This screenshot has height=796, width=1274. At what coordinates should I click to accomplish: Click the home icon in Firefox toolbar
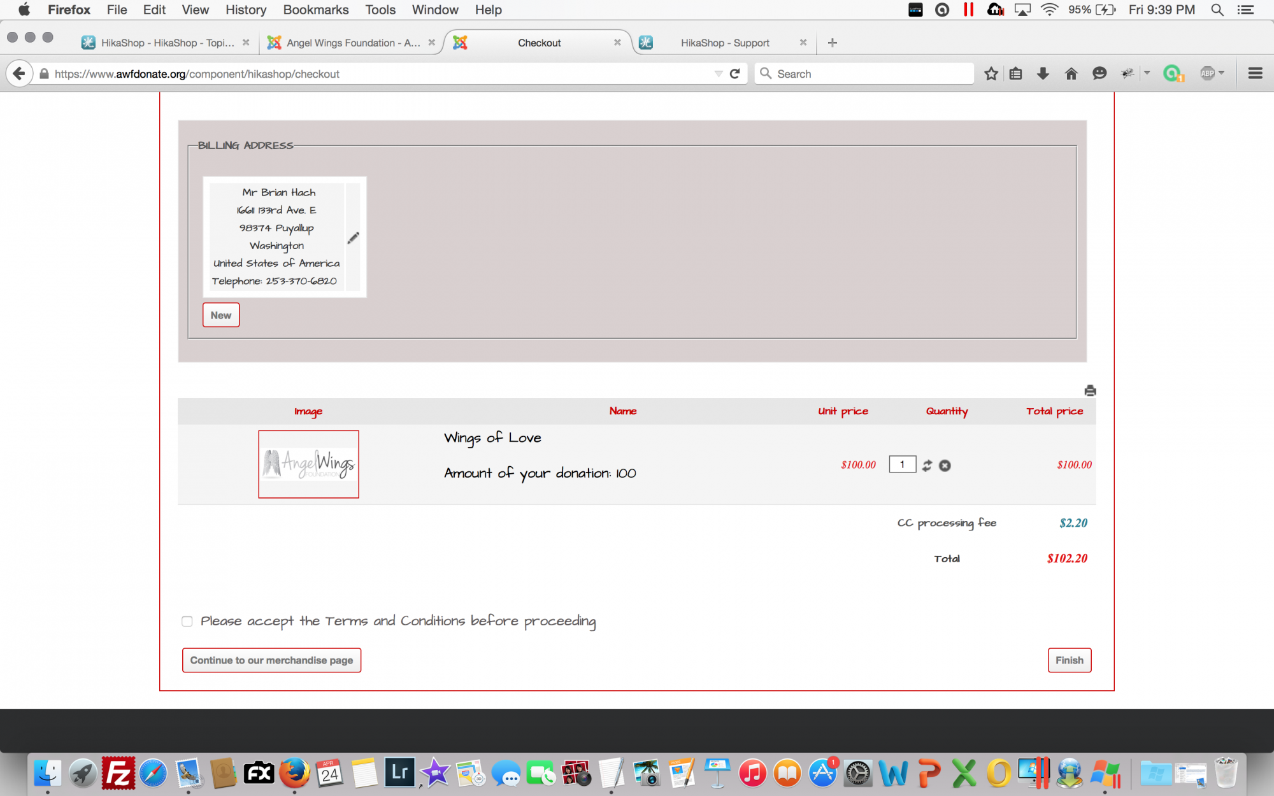[1071, 74]
